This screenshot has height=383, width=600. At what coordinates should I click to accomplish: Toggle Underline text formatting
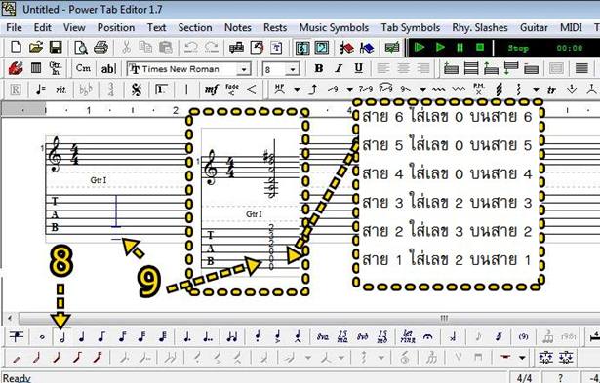pos(359,68)
